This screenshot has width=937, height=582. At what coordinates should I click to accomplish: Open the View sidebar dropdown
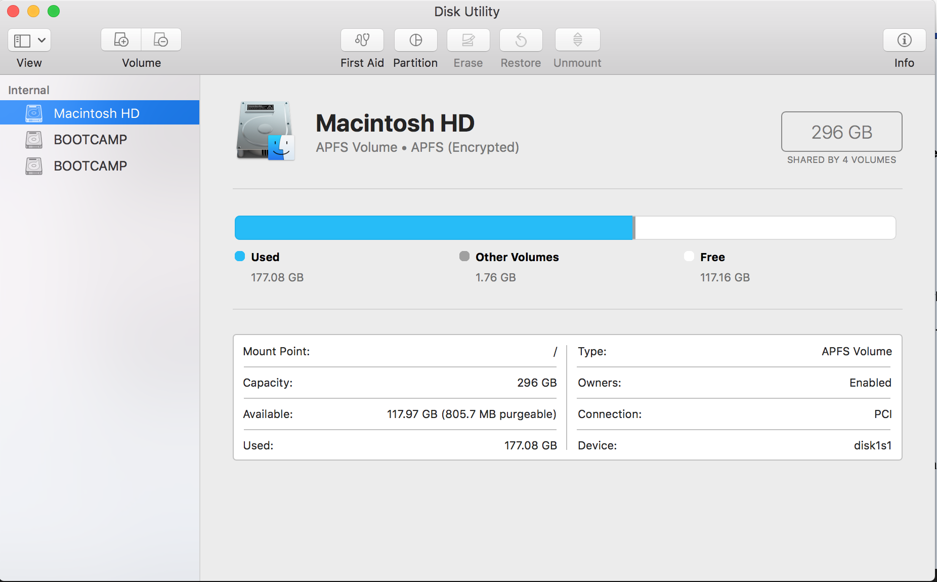[29, 40]
